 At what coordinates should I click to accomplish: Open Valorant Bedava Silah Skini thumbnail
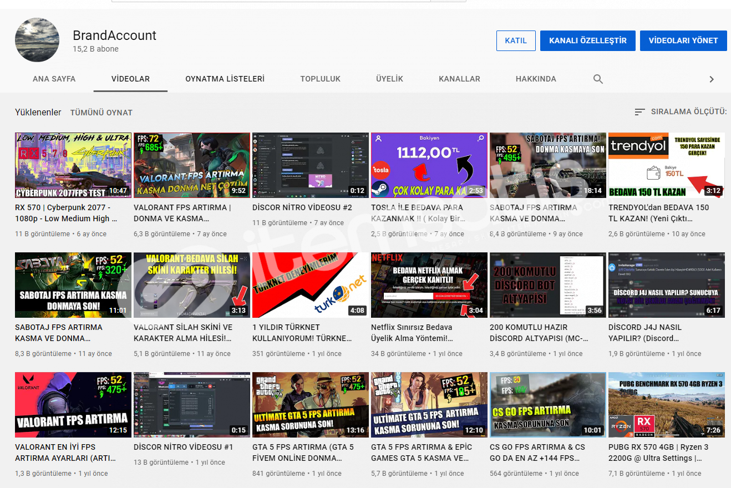pyautogui.click(x=192, y=285)
